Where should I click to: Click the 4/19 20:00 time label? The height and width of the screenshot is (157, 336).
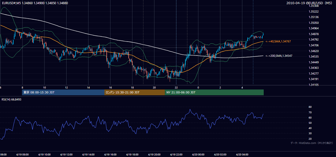154,155
